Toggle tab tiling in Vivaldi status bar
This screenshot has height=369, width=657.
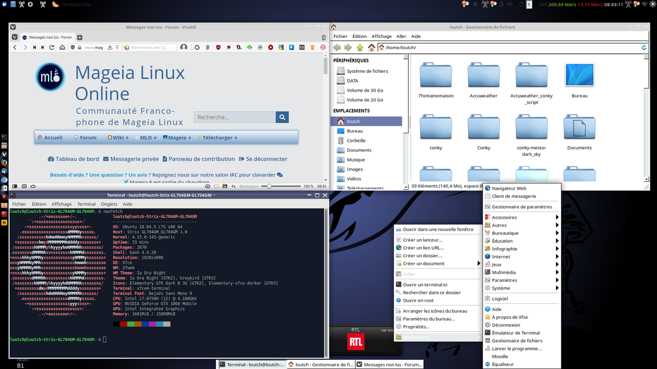23,186
